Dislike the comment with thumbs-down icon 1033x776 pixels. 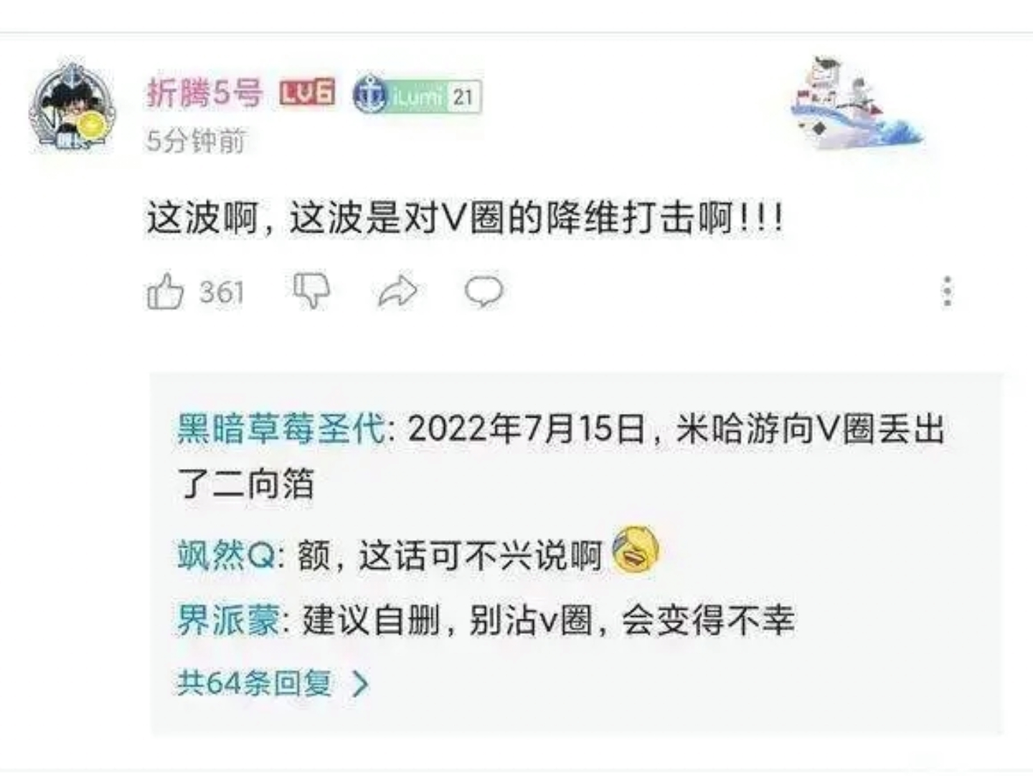(311, 291)
